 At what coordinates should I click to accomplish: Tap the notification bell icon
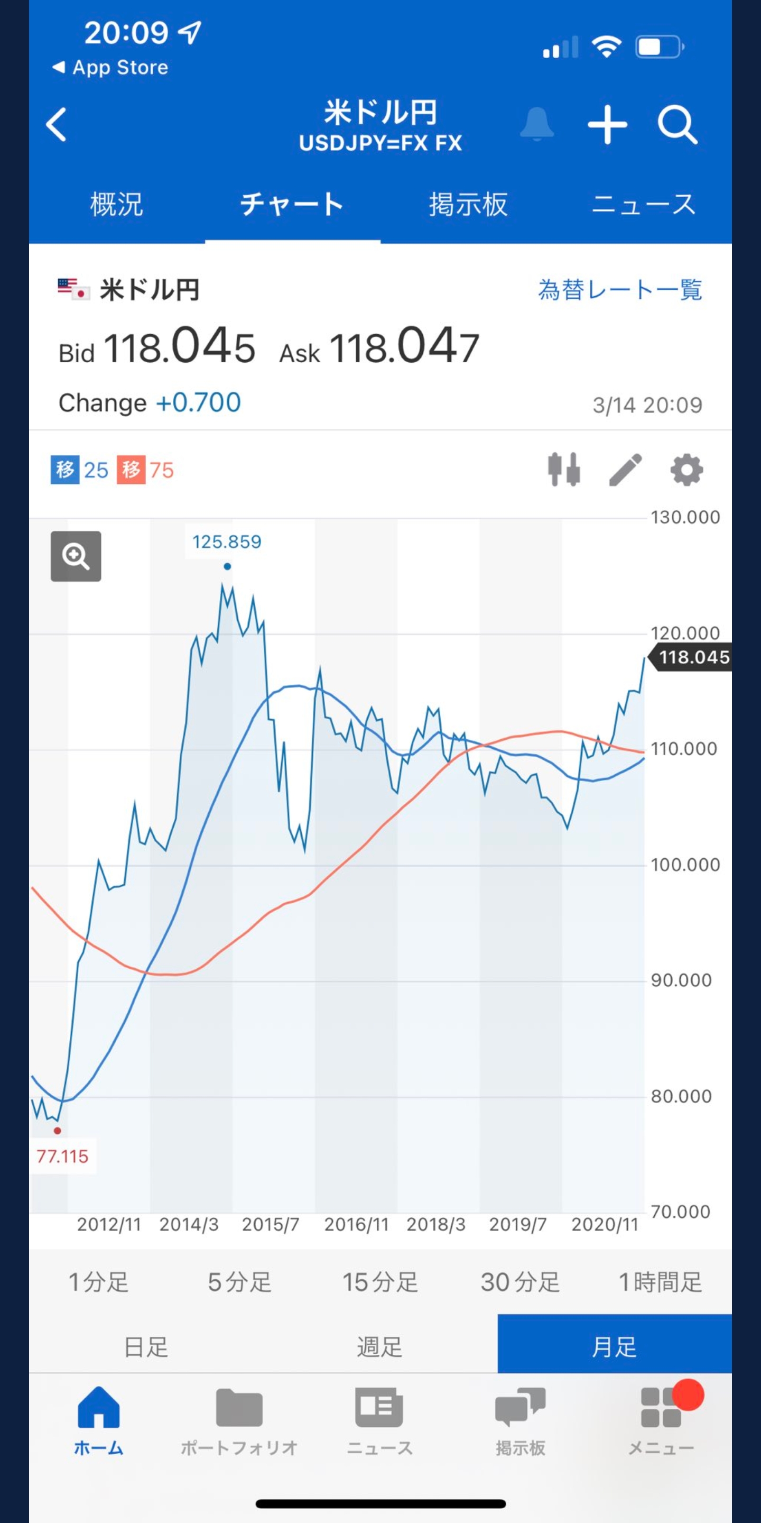click(536, 124)
